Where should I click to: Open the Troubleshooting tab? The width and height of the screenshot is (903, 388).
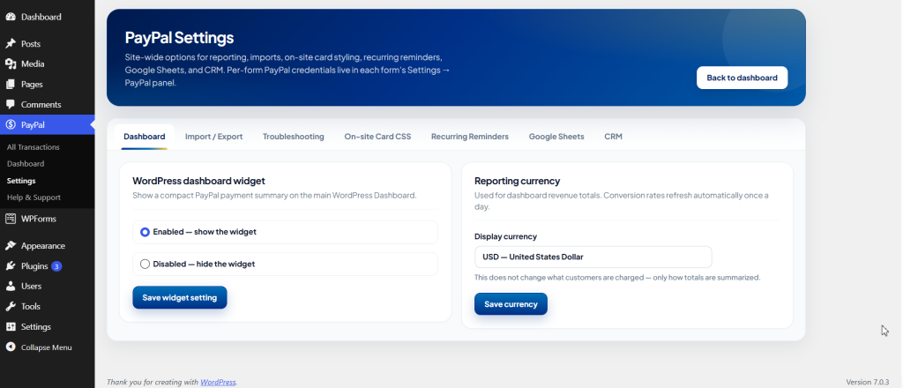[x=293, y=137]
